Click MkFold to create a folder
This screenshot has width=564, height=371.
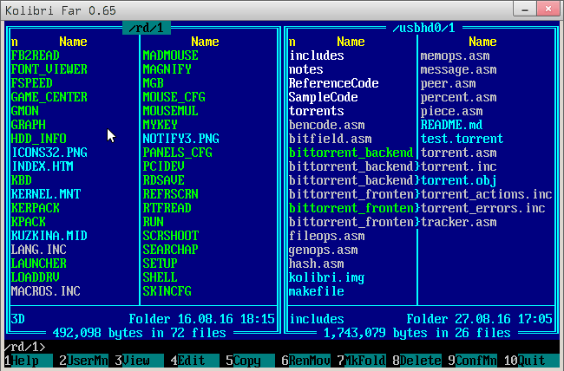[361, 361]
